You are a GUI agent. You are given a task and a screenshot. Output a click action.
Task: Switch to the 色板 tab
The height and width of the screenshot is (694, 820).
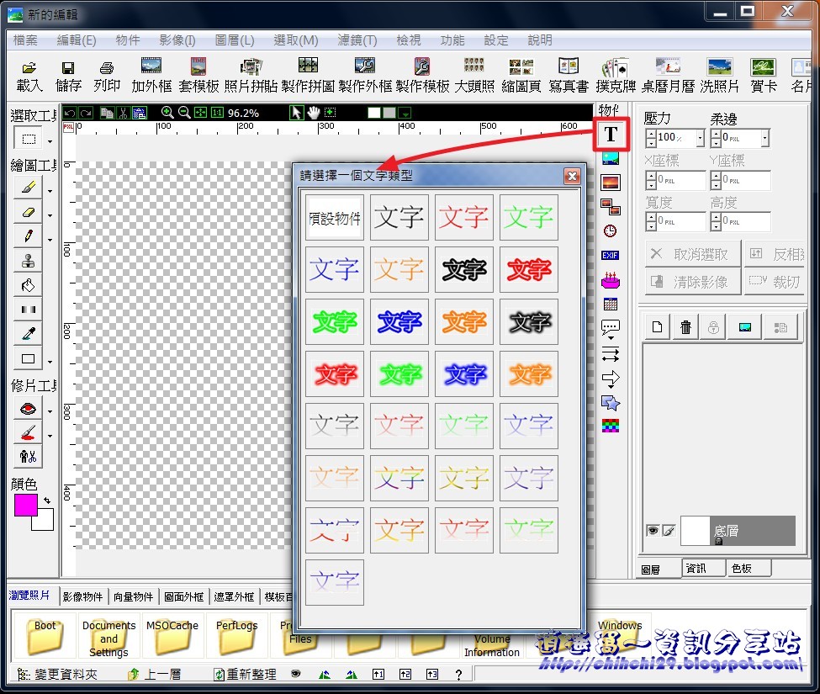(749, 568)
